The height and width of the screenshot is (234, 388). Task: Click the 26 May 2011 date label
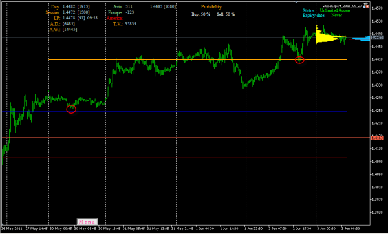point(12,229)
